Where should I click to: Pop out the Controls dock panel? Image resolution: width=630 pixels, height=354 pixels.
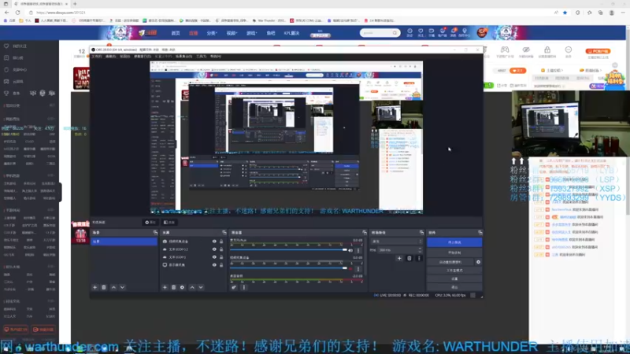(x=480, y=233)
